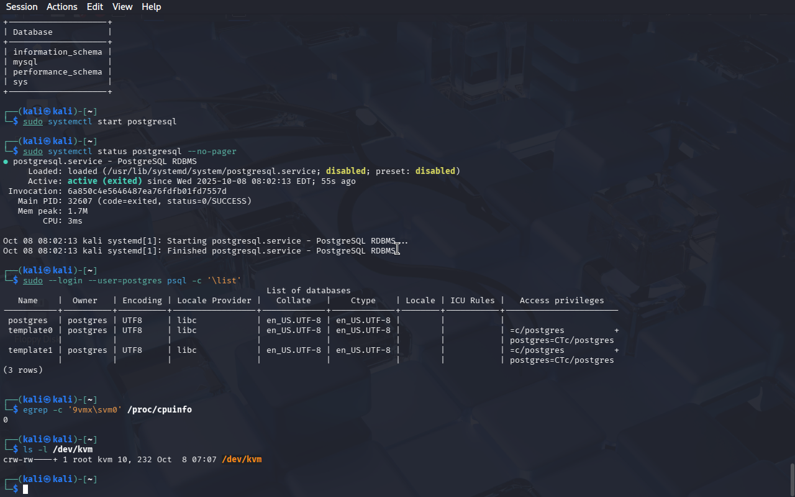Open the Session menu
This screenshot has width=795, height=497.
(x=22, y=7)
